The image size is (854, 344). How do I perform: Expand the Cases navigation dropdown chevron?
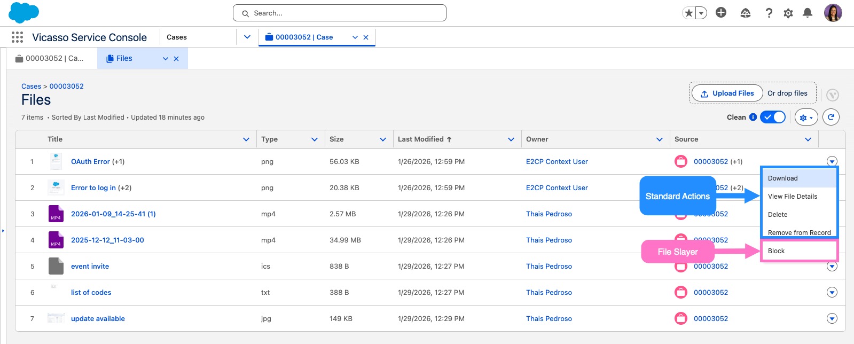[247, 37]
